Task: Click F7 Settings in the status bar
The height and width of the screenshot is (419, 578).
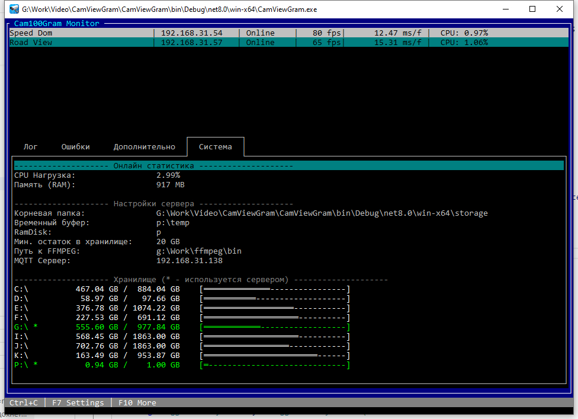Action: pos(78,403)
